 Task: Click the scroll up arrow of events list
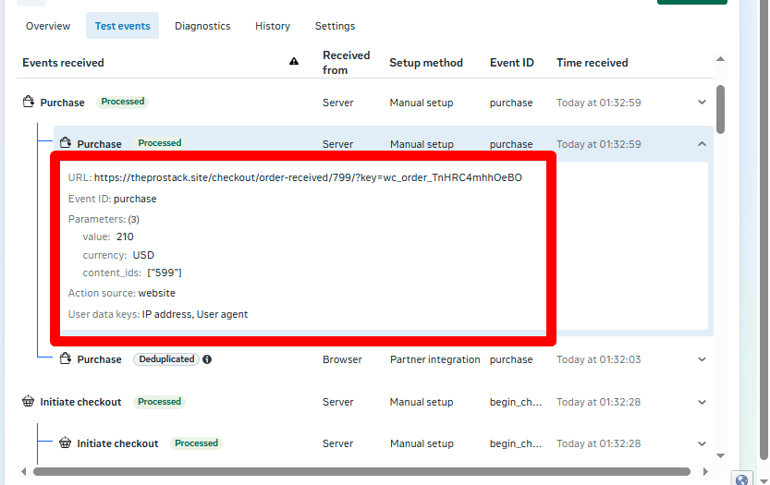(x=720, y=59)
